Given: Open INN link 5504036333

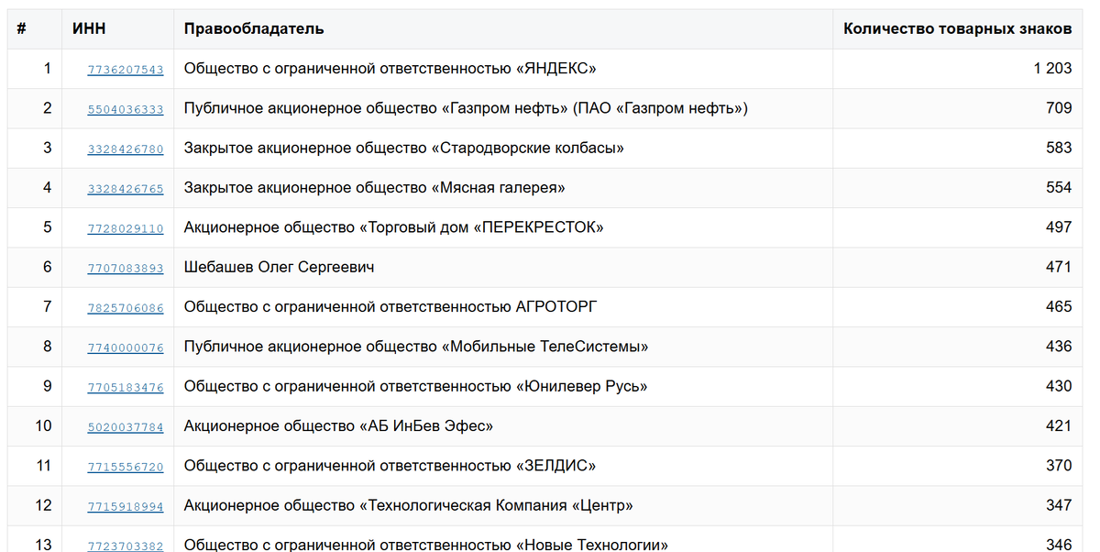Looking at the screenshot, I should (126, 109).
